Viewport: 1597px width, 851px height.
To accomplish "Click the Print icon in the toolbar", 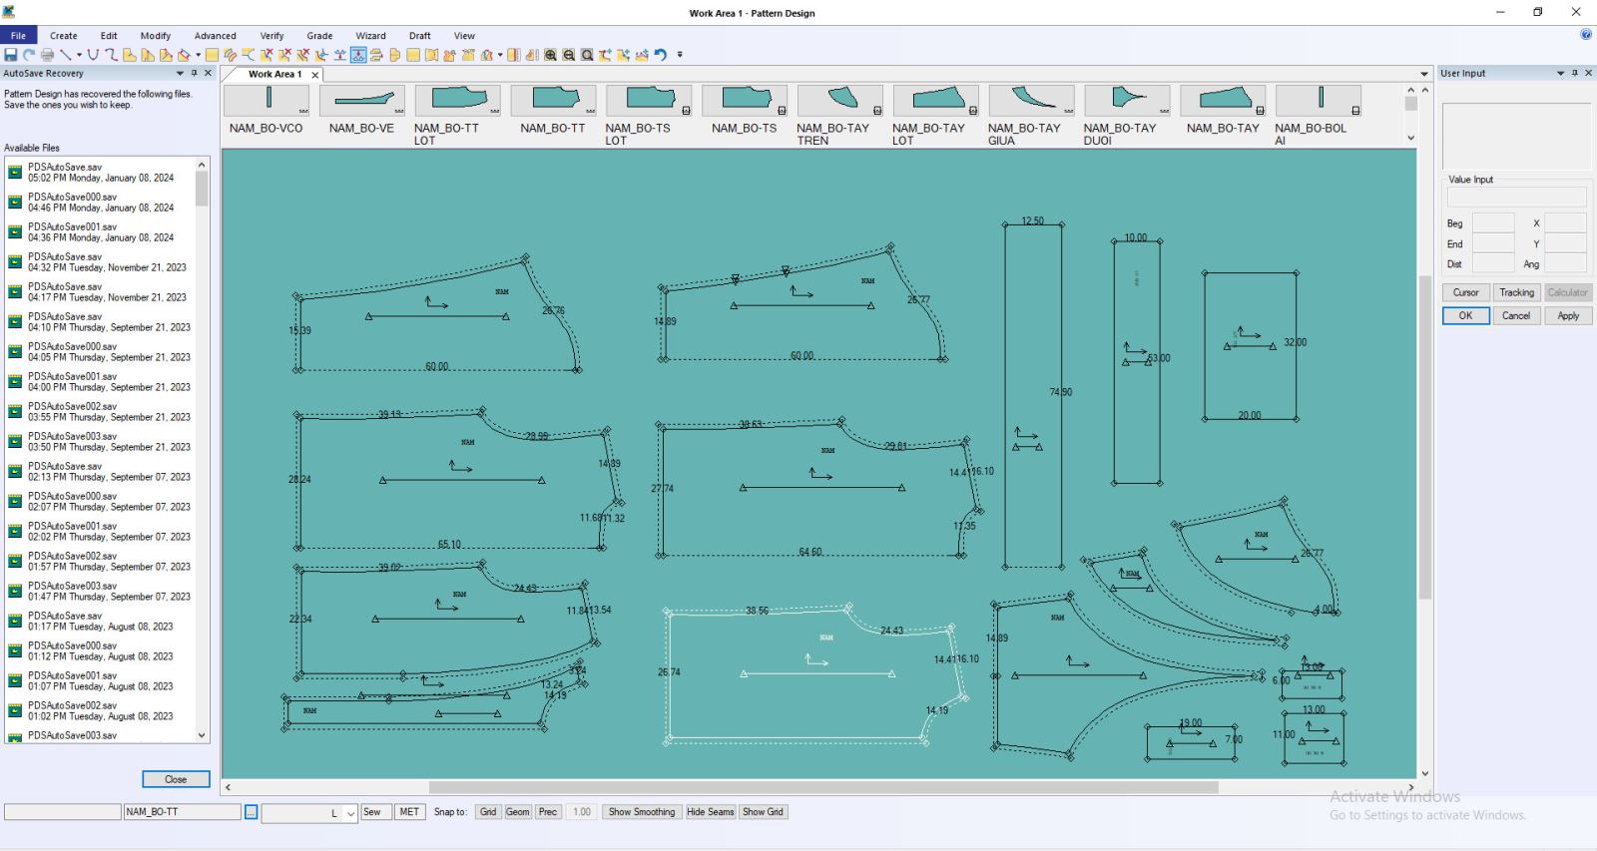I will click(47, 55).
